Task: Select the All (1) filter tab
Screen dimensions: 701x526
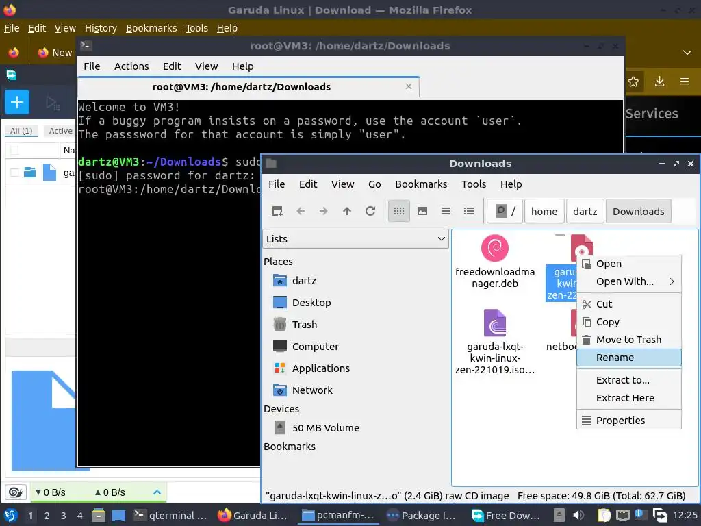Action: (x=21, y=131)
